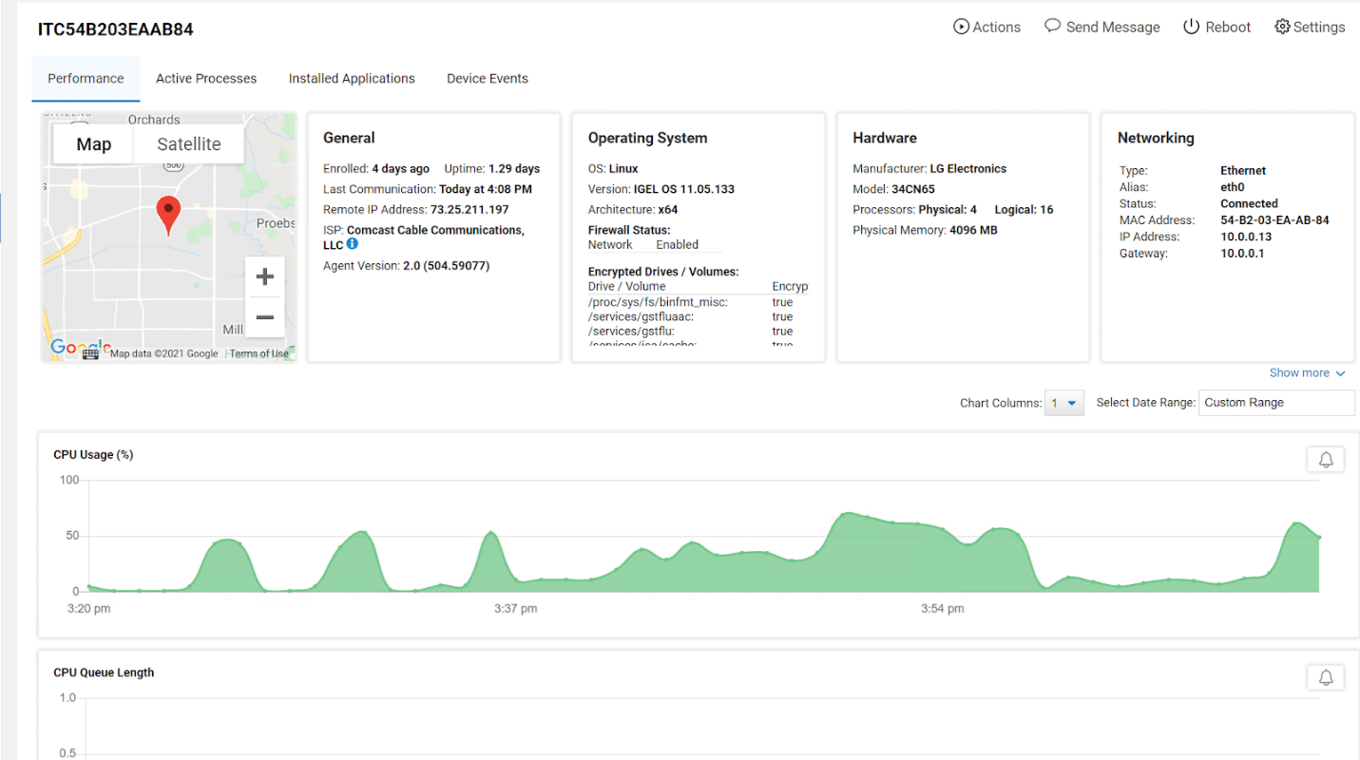1360x760 pixels.
Task: Open the Chart Columns dropdown
Action: pyautogui.click(x=1063, y=403)
